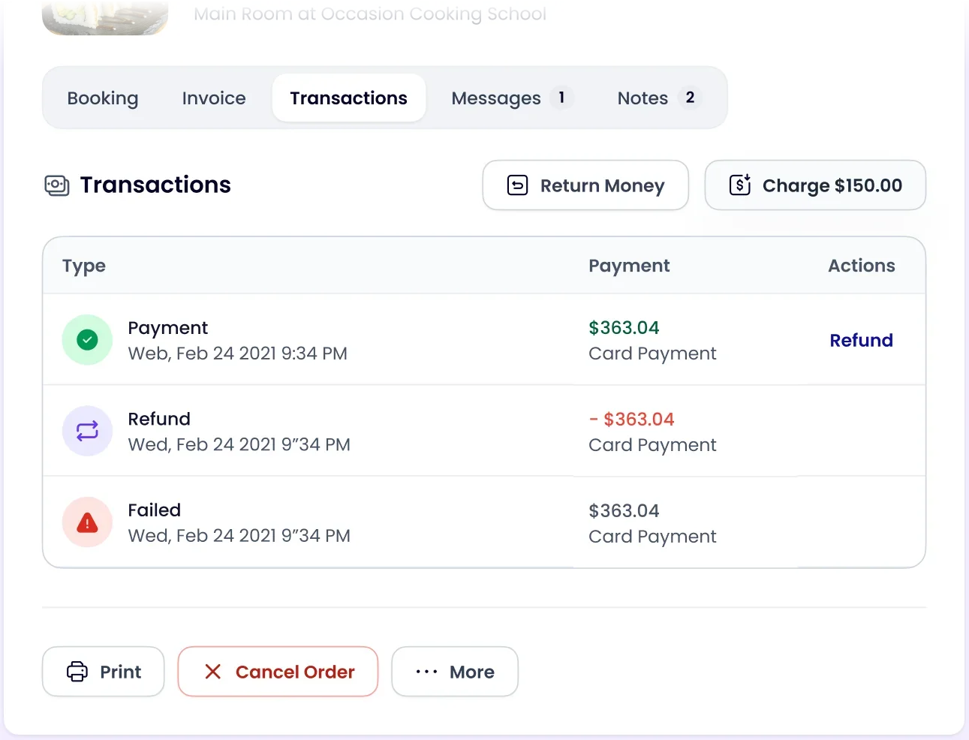Click the Refund row date text
The height and width of the screenshot is (740, 969).
click(x=239, y=445)
